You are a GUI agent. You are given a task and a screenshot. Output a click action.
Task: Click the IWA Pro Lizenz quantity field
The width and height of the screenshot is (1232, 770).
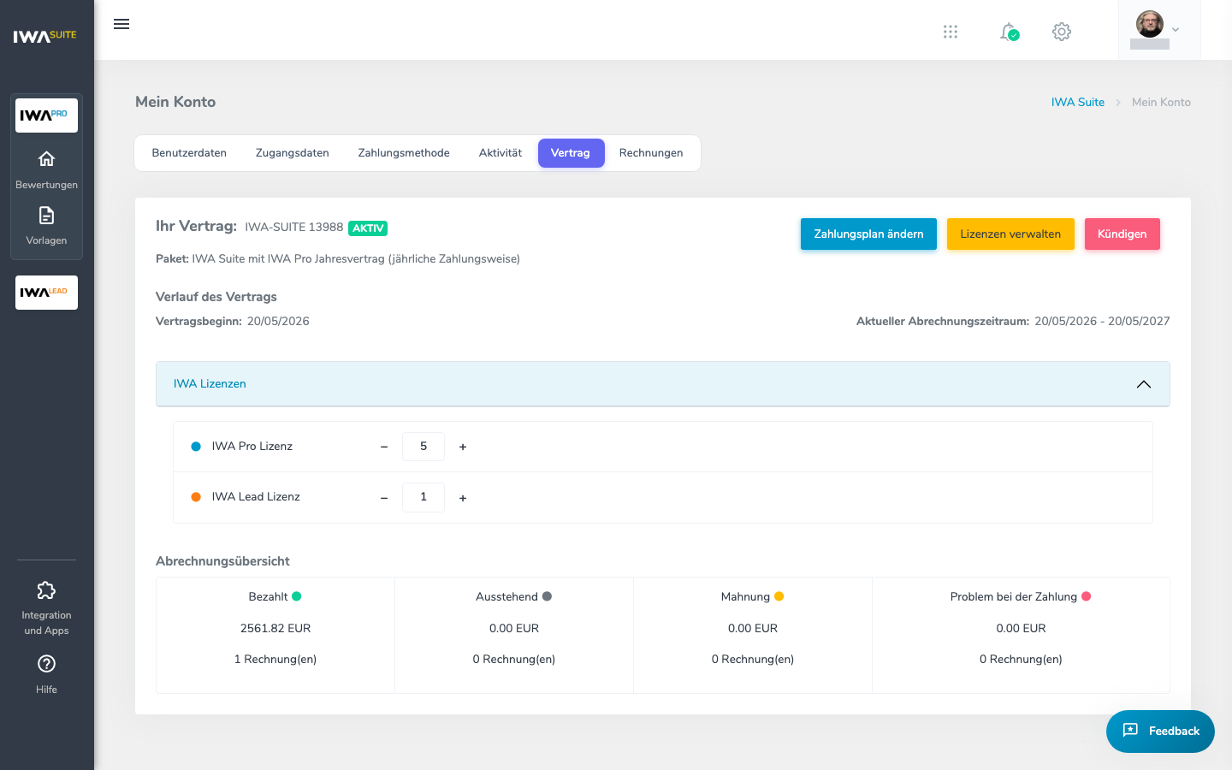tap(423, 447)
